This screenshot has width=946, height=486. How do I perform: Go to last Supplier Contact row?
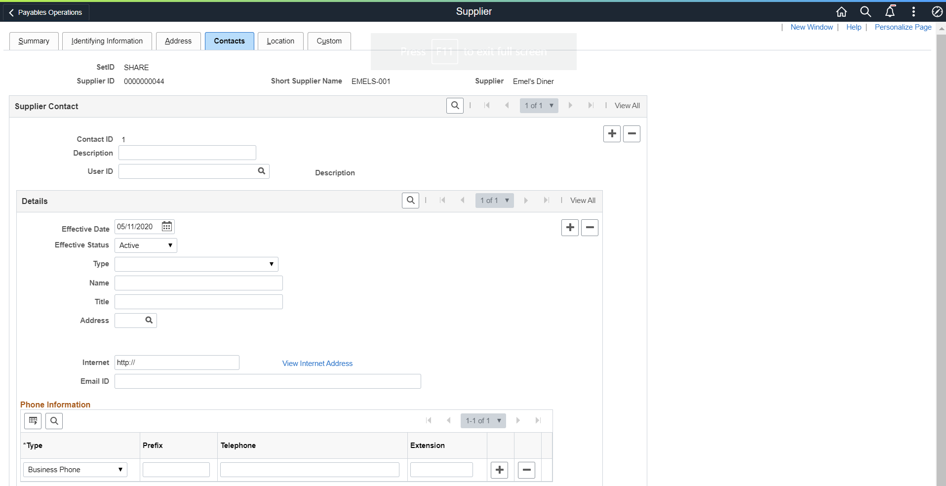pyautogui.click(x=591, y=105)
